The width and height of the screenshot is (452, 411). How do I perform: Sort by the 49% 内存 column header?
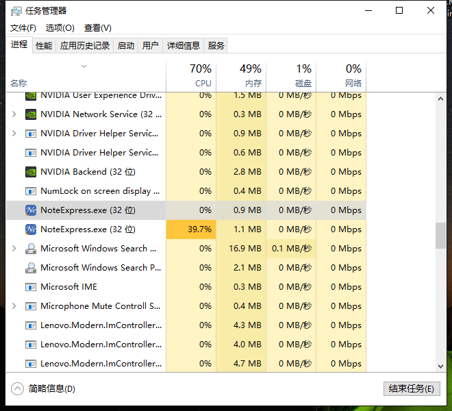(x=241, y=76)
